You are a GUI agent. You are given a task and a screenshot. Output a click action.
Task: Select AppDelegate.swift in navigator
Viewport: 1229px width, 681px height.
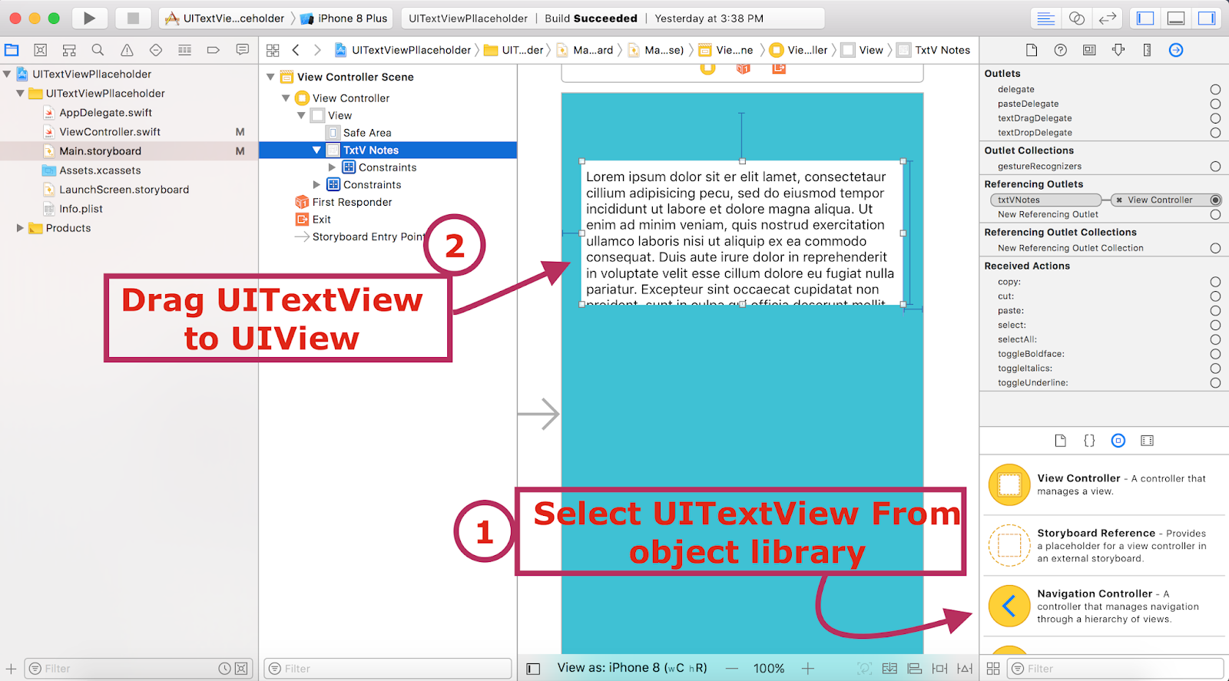coord(106,113)
